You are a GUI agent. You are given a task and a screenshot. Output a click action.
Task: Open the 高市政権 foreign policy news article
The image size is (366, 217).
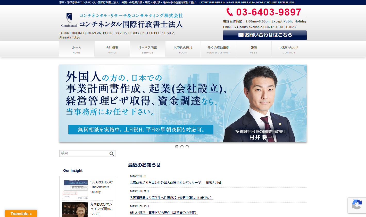(176, 182)
